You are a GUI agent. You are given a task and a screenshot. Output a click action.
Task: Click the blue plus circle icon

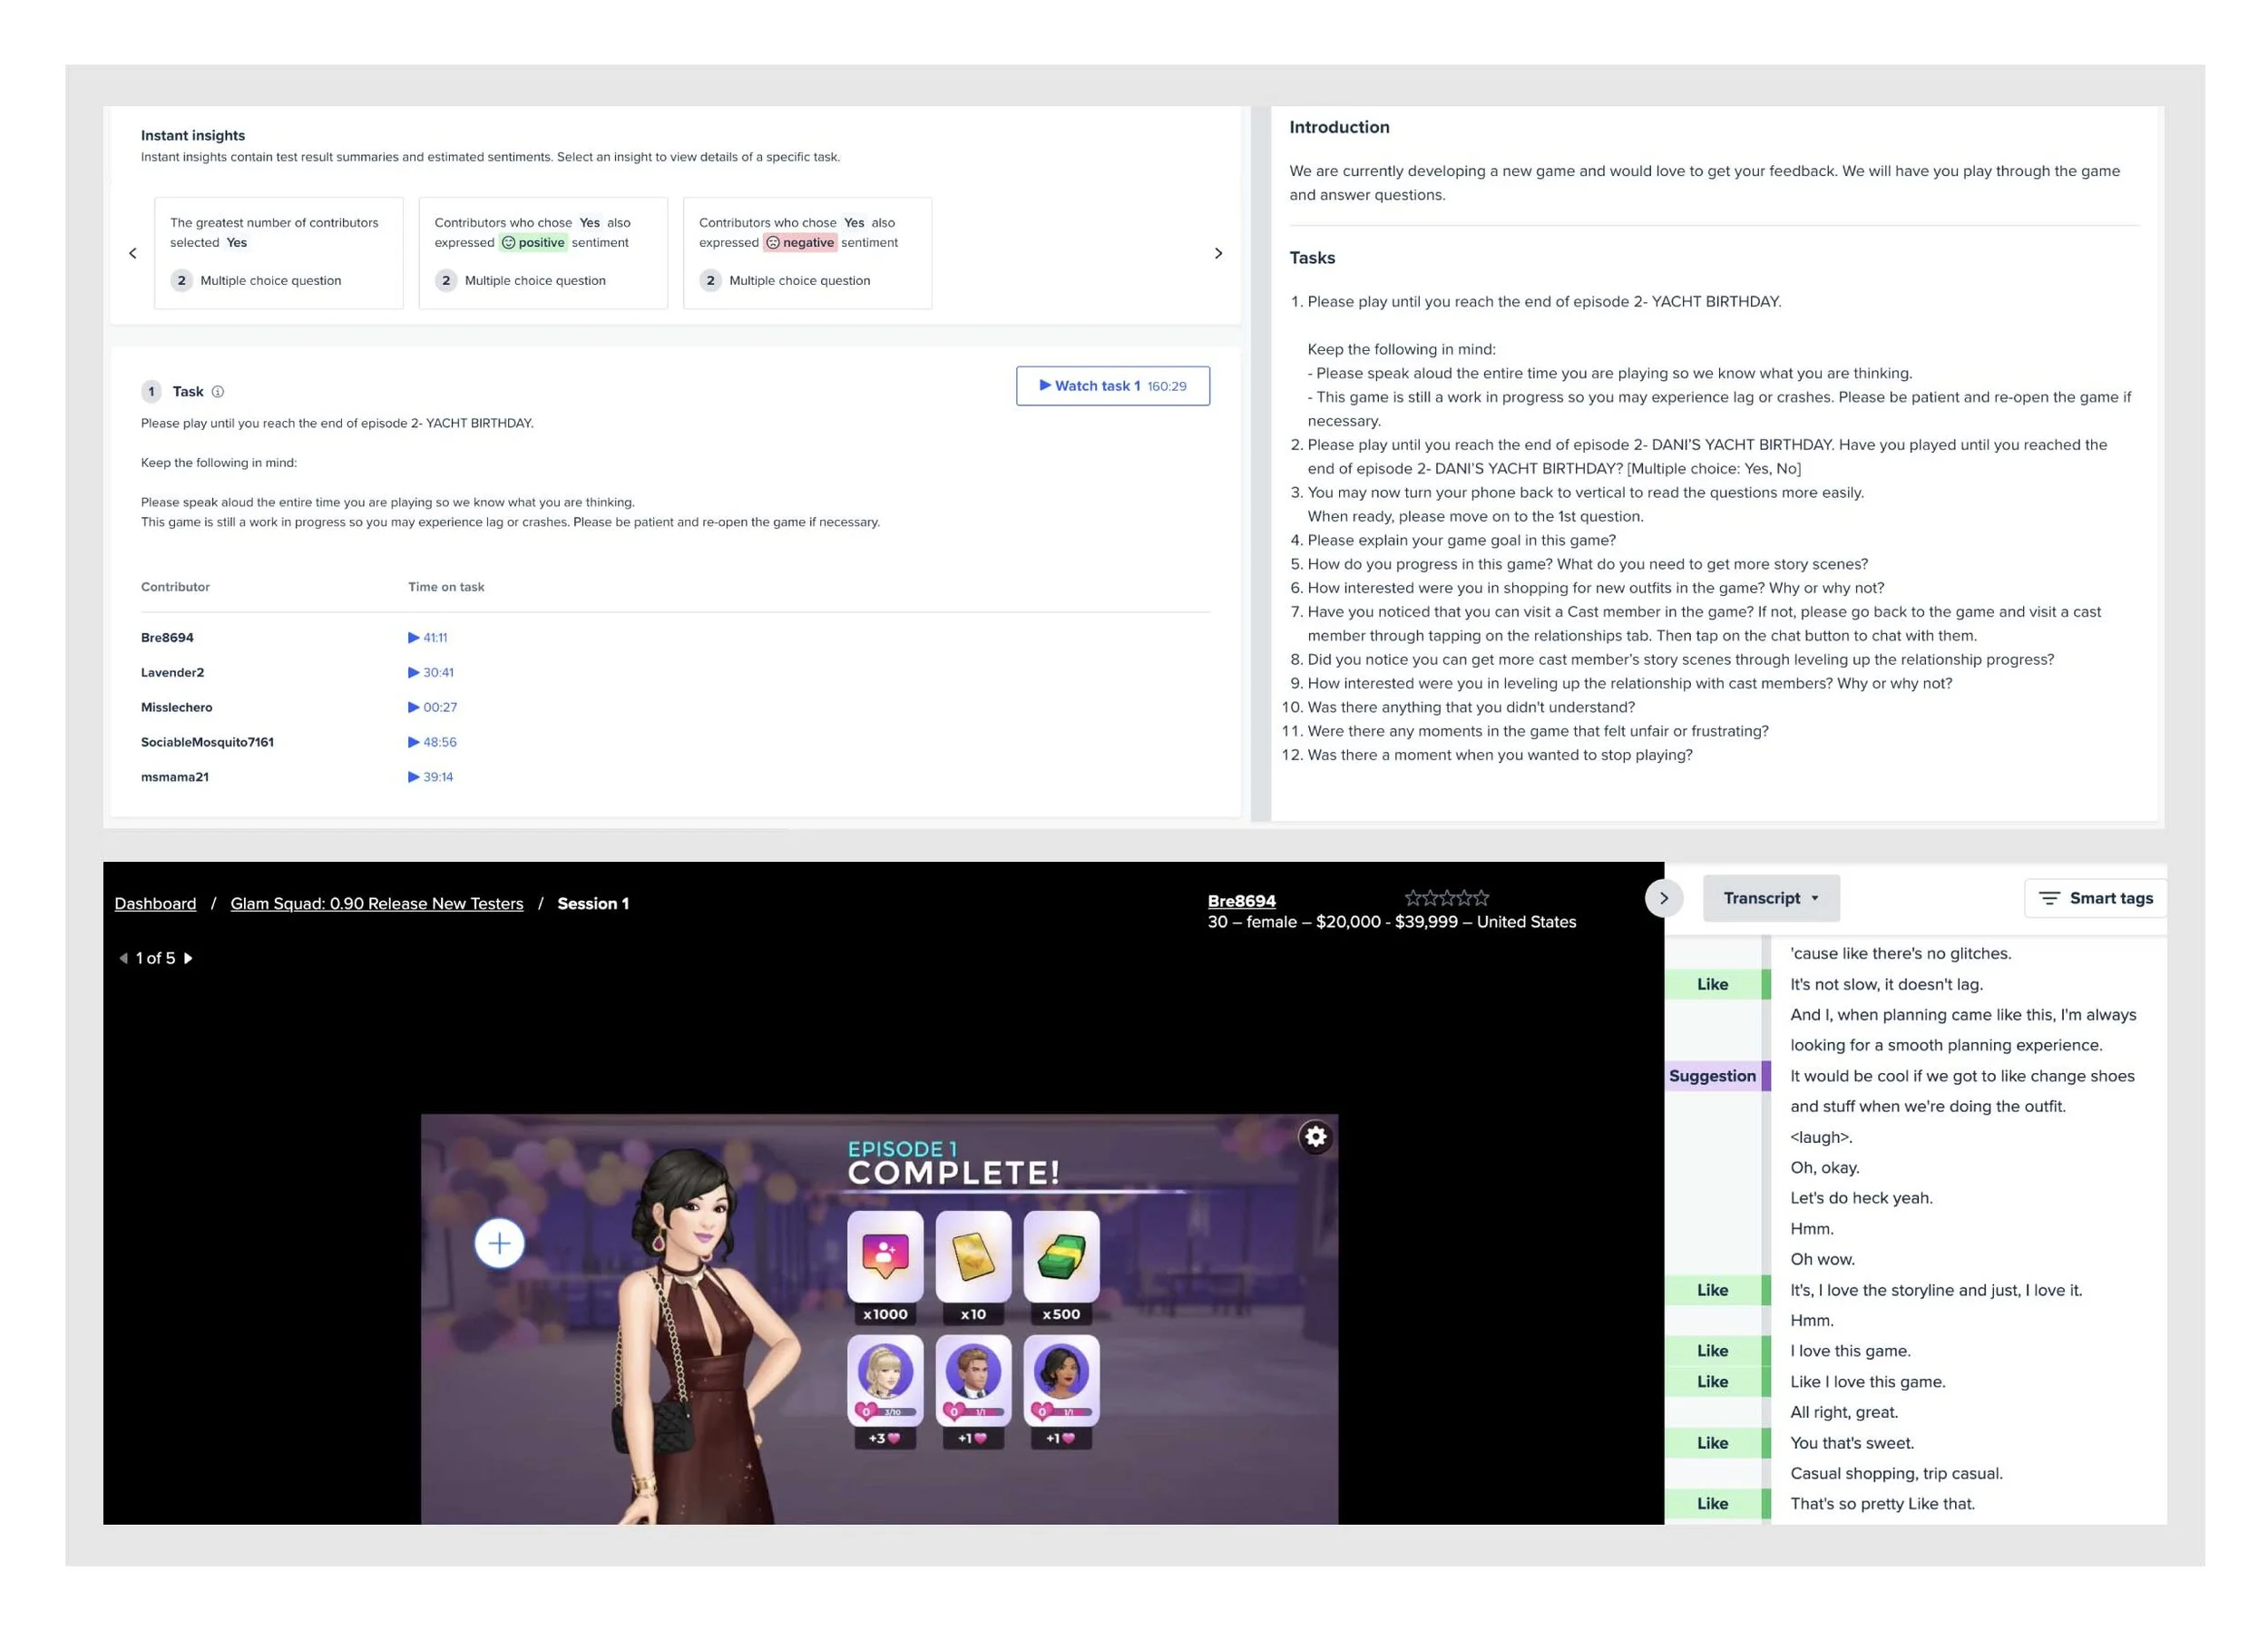[499, 1244]
